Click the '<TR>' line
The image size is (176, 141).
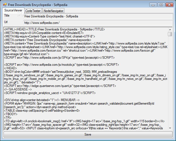pyautogui.click(x=8, y=118)
